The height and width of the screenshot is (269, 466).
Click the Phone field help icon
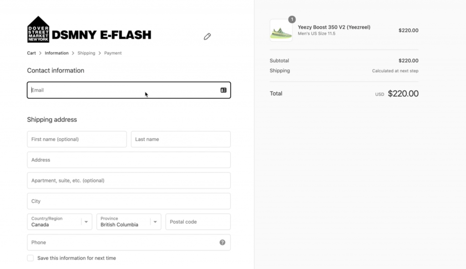tap(222, 242)
